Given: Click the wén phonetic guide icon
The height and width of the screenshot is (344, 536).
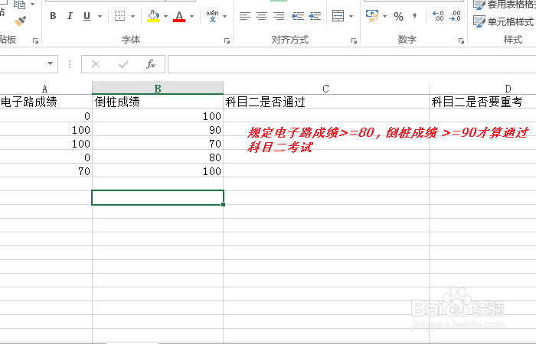Looking at the screenshot, I should click(x=212, y=16).
